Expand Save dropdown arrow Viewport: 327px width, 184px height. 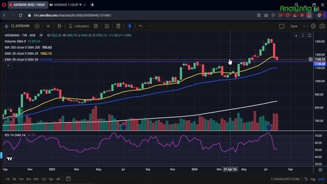(304, 26)
